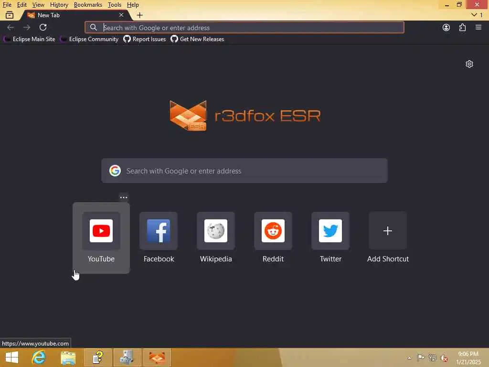The height and width of the screenshot is (367, 489).
Task: Open YouTube tile options (three dots)
Action: coord(124,197)
